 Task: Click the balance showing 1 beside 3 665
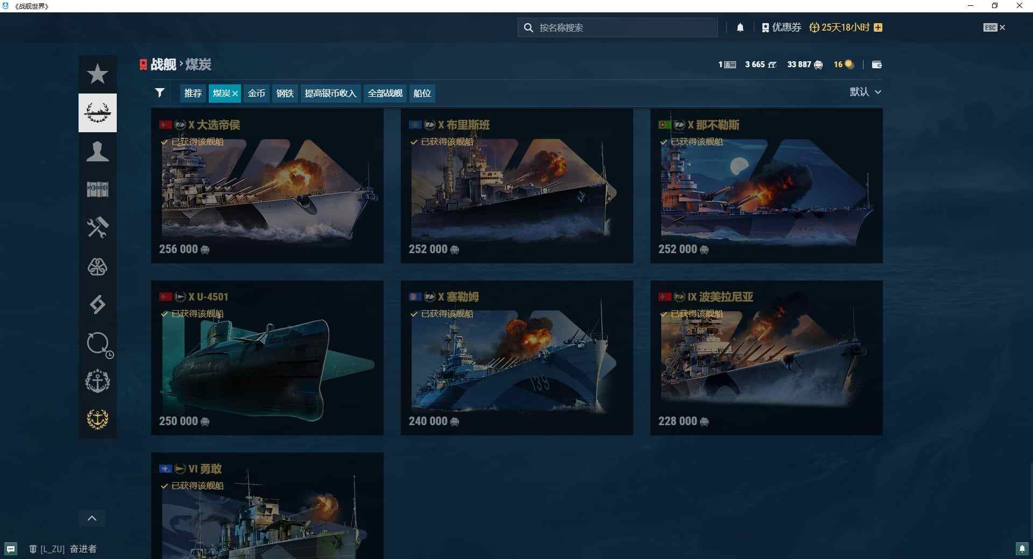point(727,64)
